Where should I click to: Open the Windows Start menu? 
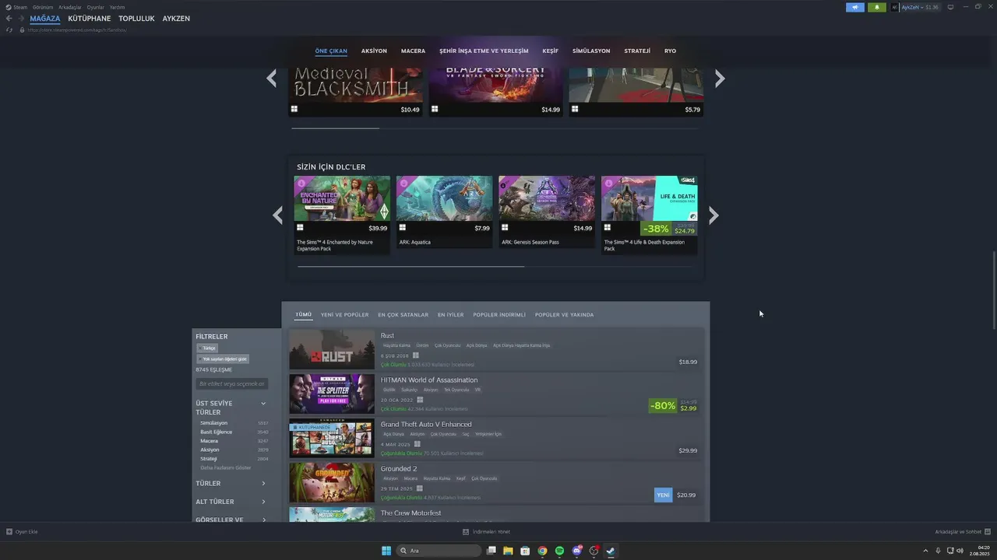point(386,551)
